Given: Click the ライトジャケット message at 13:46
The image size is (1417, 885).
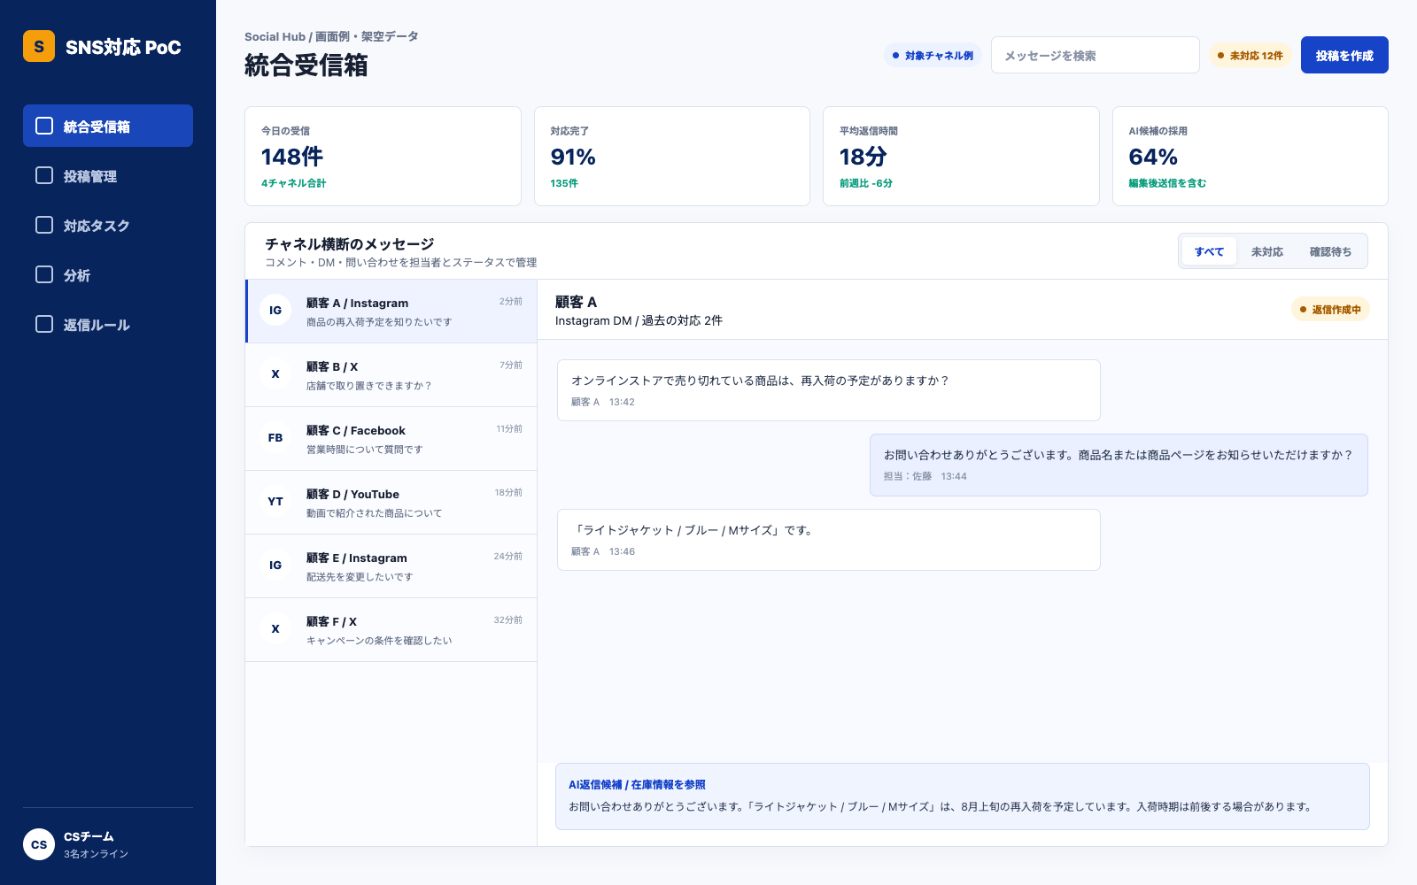Looking at the screenshot, I should click(829, 540).
